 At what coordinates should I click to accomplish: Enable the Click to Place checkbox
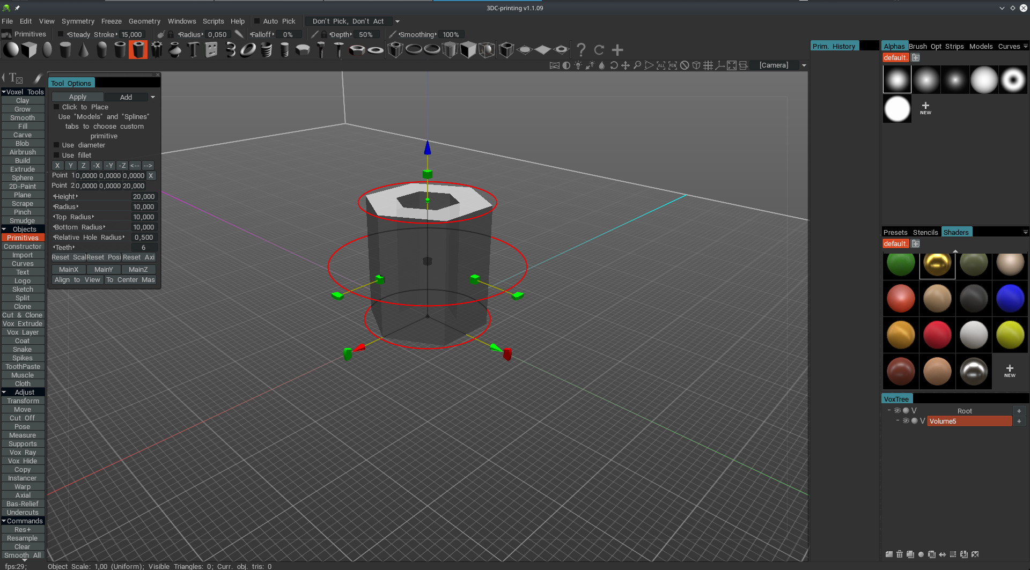56,107
